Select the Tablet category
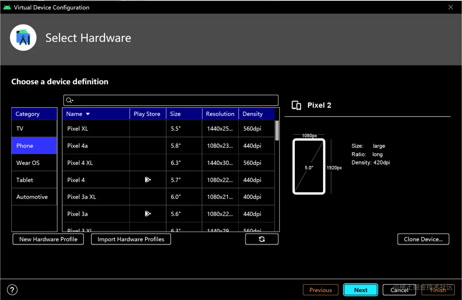462x300 pixels. coord(34,180)
